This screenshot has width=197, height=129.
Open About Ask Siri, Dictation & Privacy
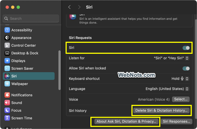[x=126, y=122]
